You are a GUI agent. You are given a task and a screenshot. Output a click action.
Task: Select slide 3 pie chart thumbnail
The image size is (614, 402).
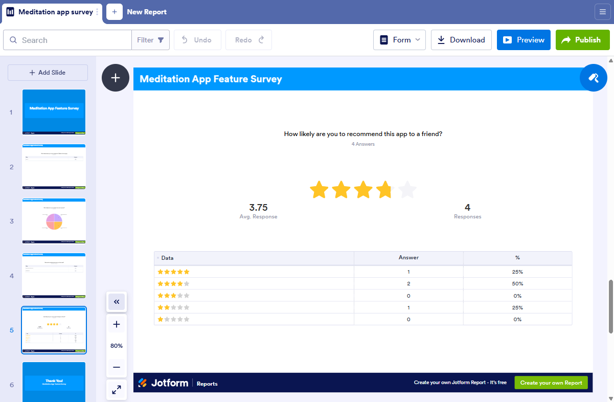(54, 221)
